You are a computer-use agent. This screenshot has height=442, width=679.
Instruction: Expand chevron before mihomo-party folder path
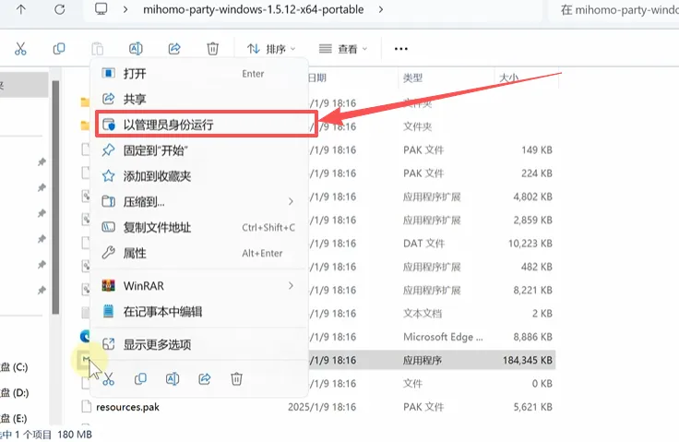125,9
